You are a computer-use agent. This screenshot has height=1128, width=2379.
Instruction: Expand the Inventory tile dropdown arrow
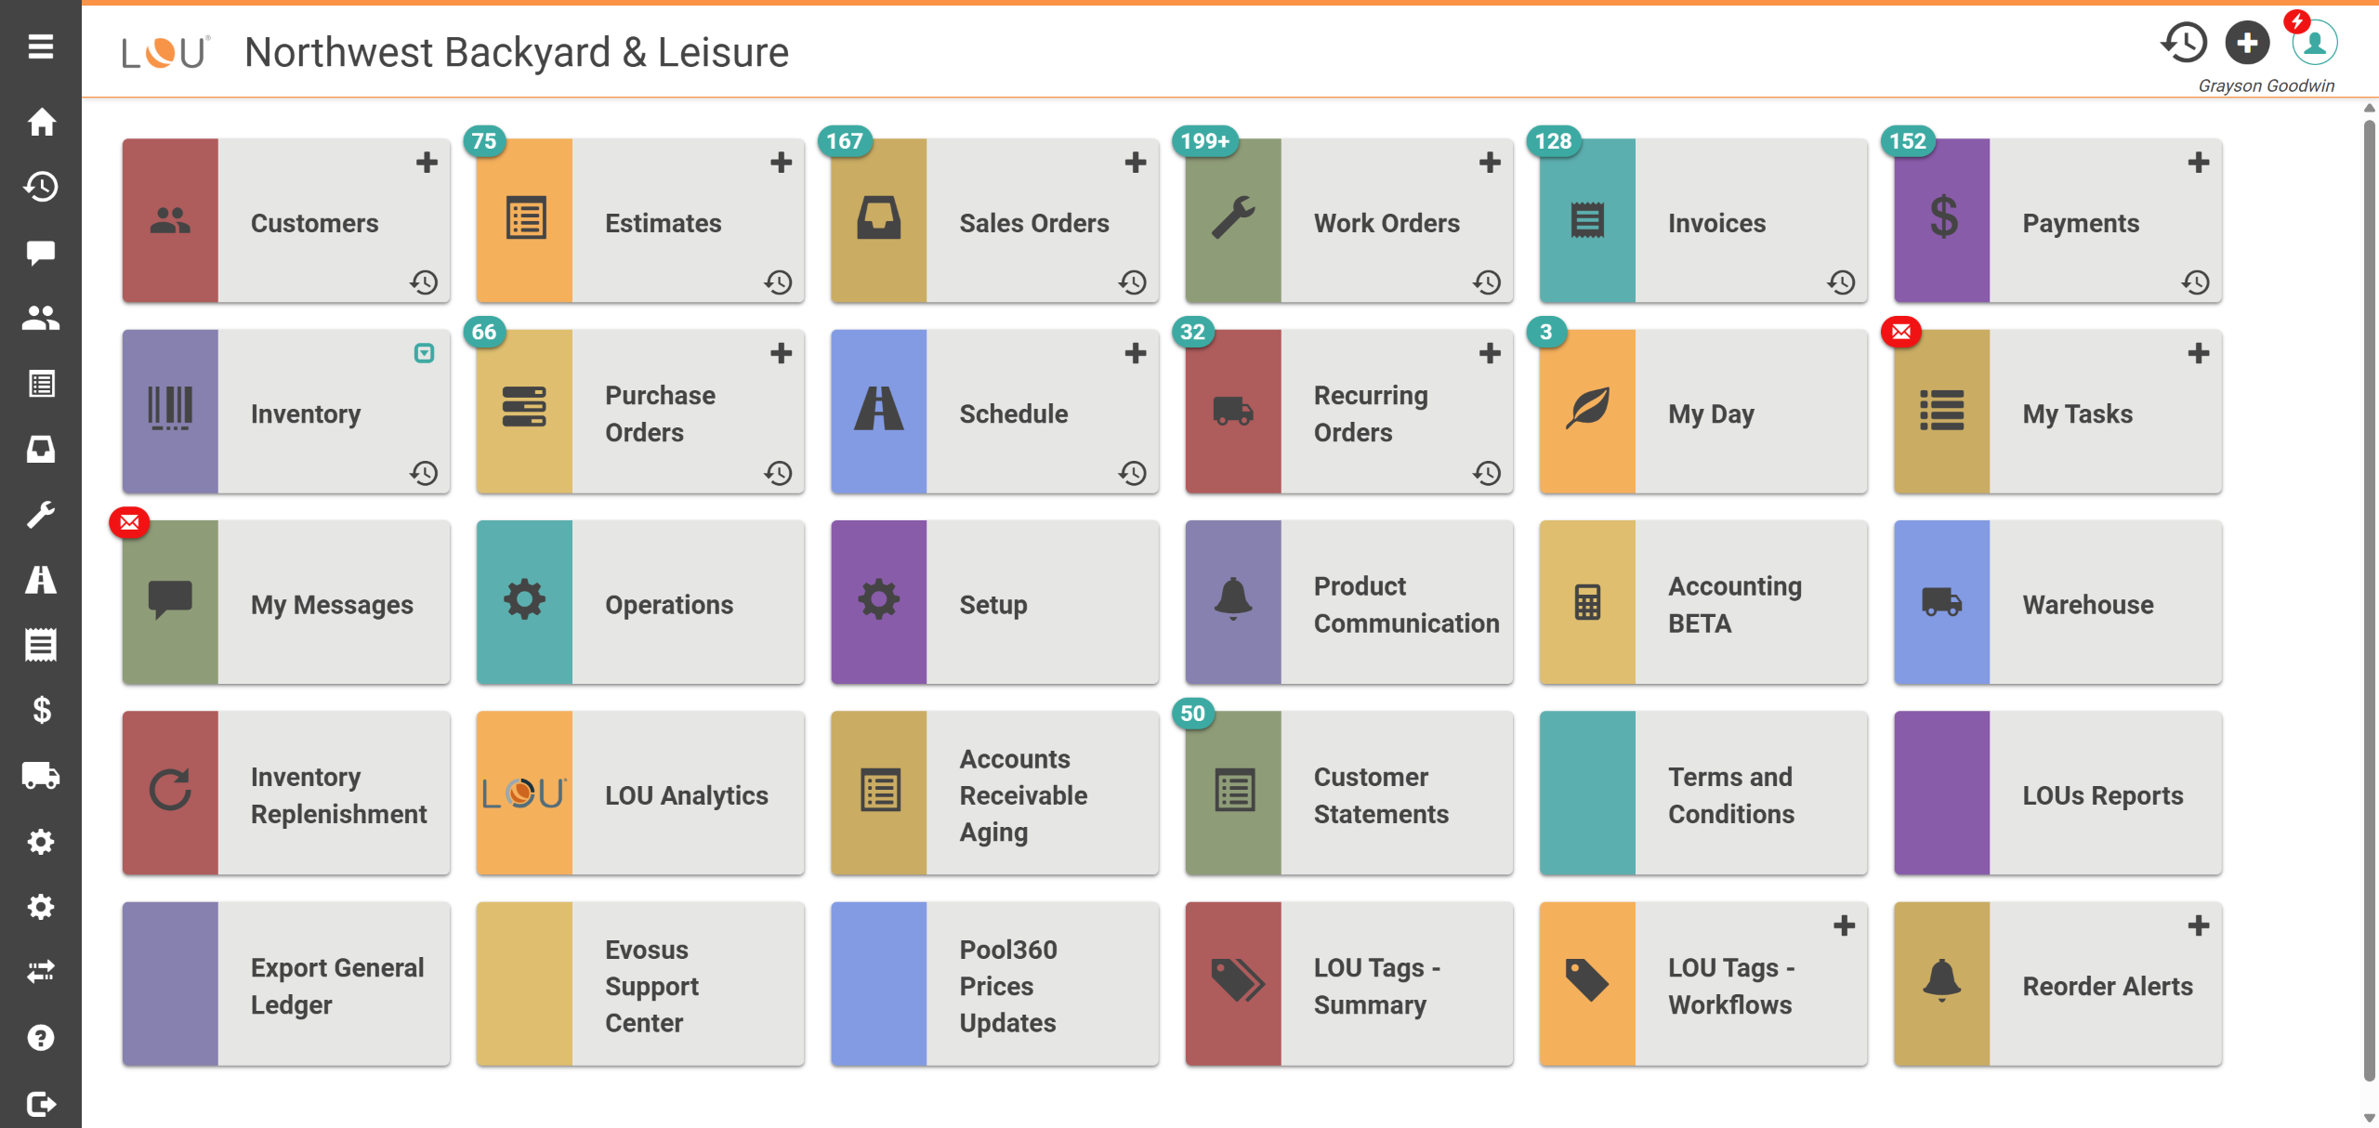click(424, 353)
